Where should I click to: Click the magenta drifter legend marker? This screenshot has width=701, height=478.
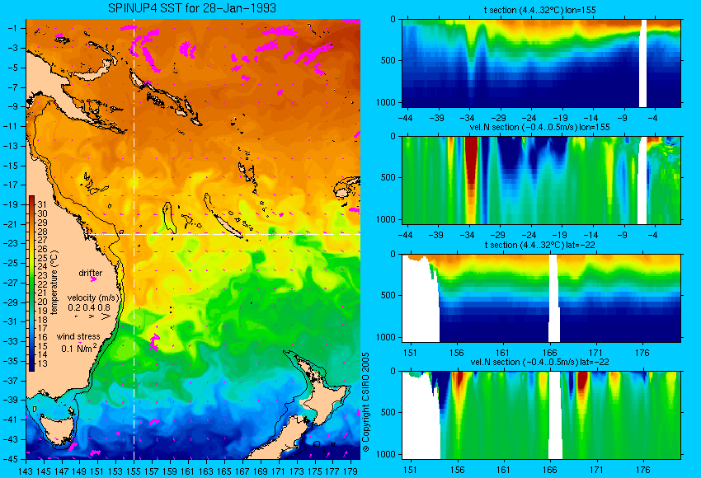tap(93, 279)
